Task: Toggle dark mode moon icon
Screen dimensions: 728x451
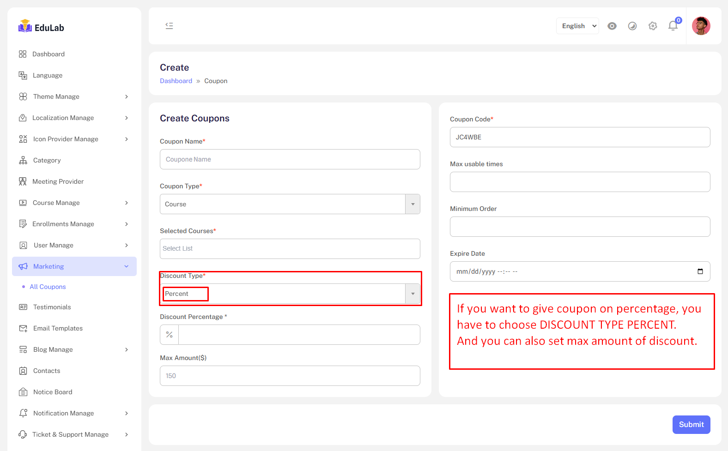Action: click(x=632, y=26)
